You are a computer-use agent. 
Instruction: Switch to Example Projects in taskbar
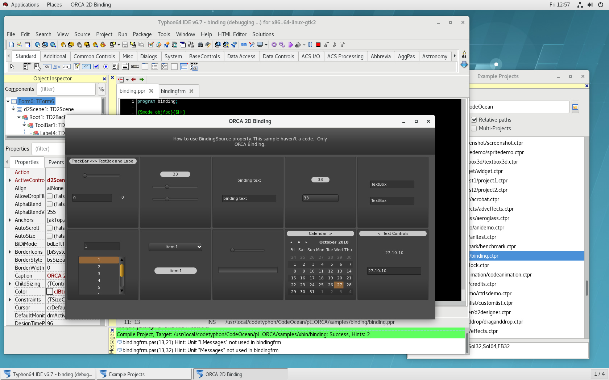(x=144, y=374)
